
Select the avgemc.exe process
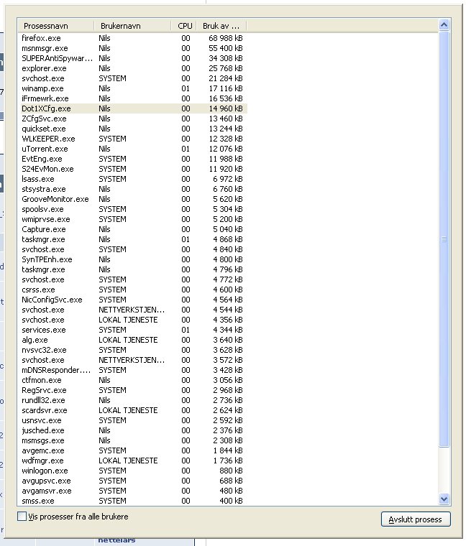(132, 450)
